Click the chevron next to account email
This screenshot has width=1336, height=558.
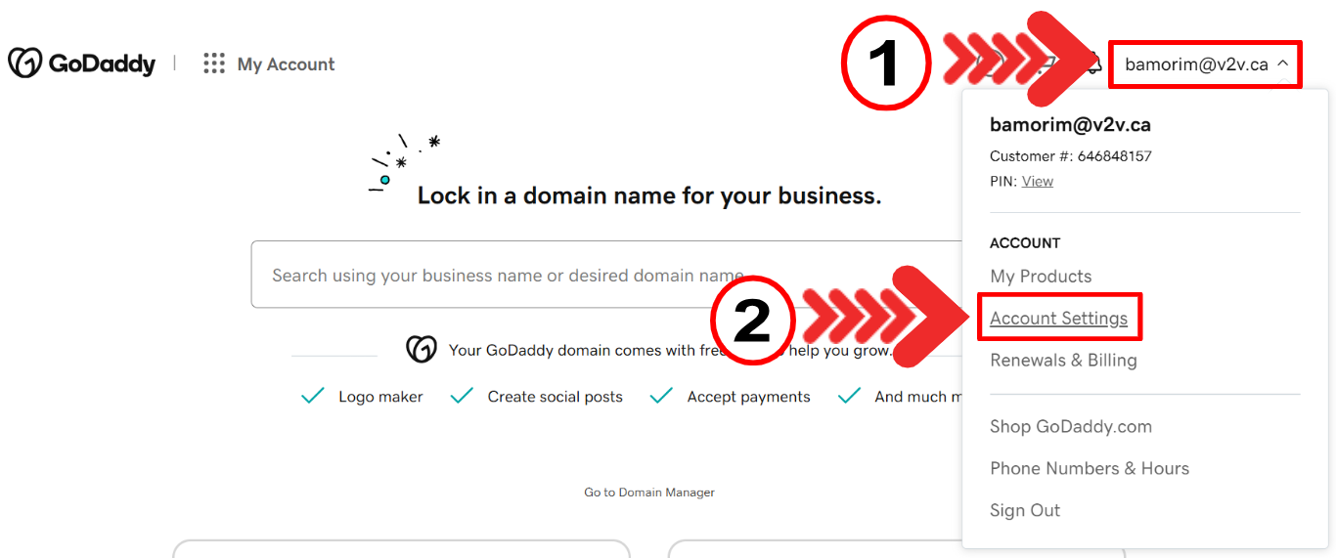pos(1283,64)
